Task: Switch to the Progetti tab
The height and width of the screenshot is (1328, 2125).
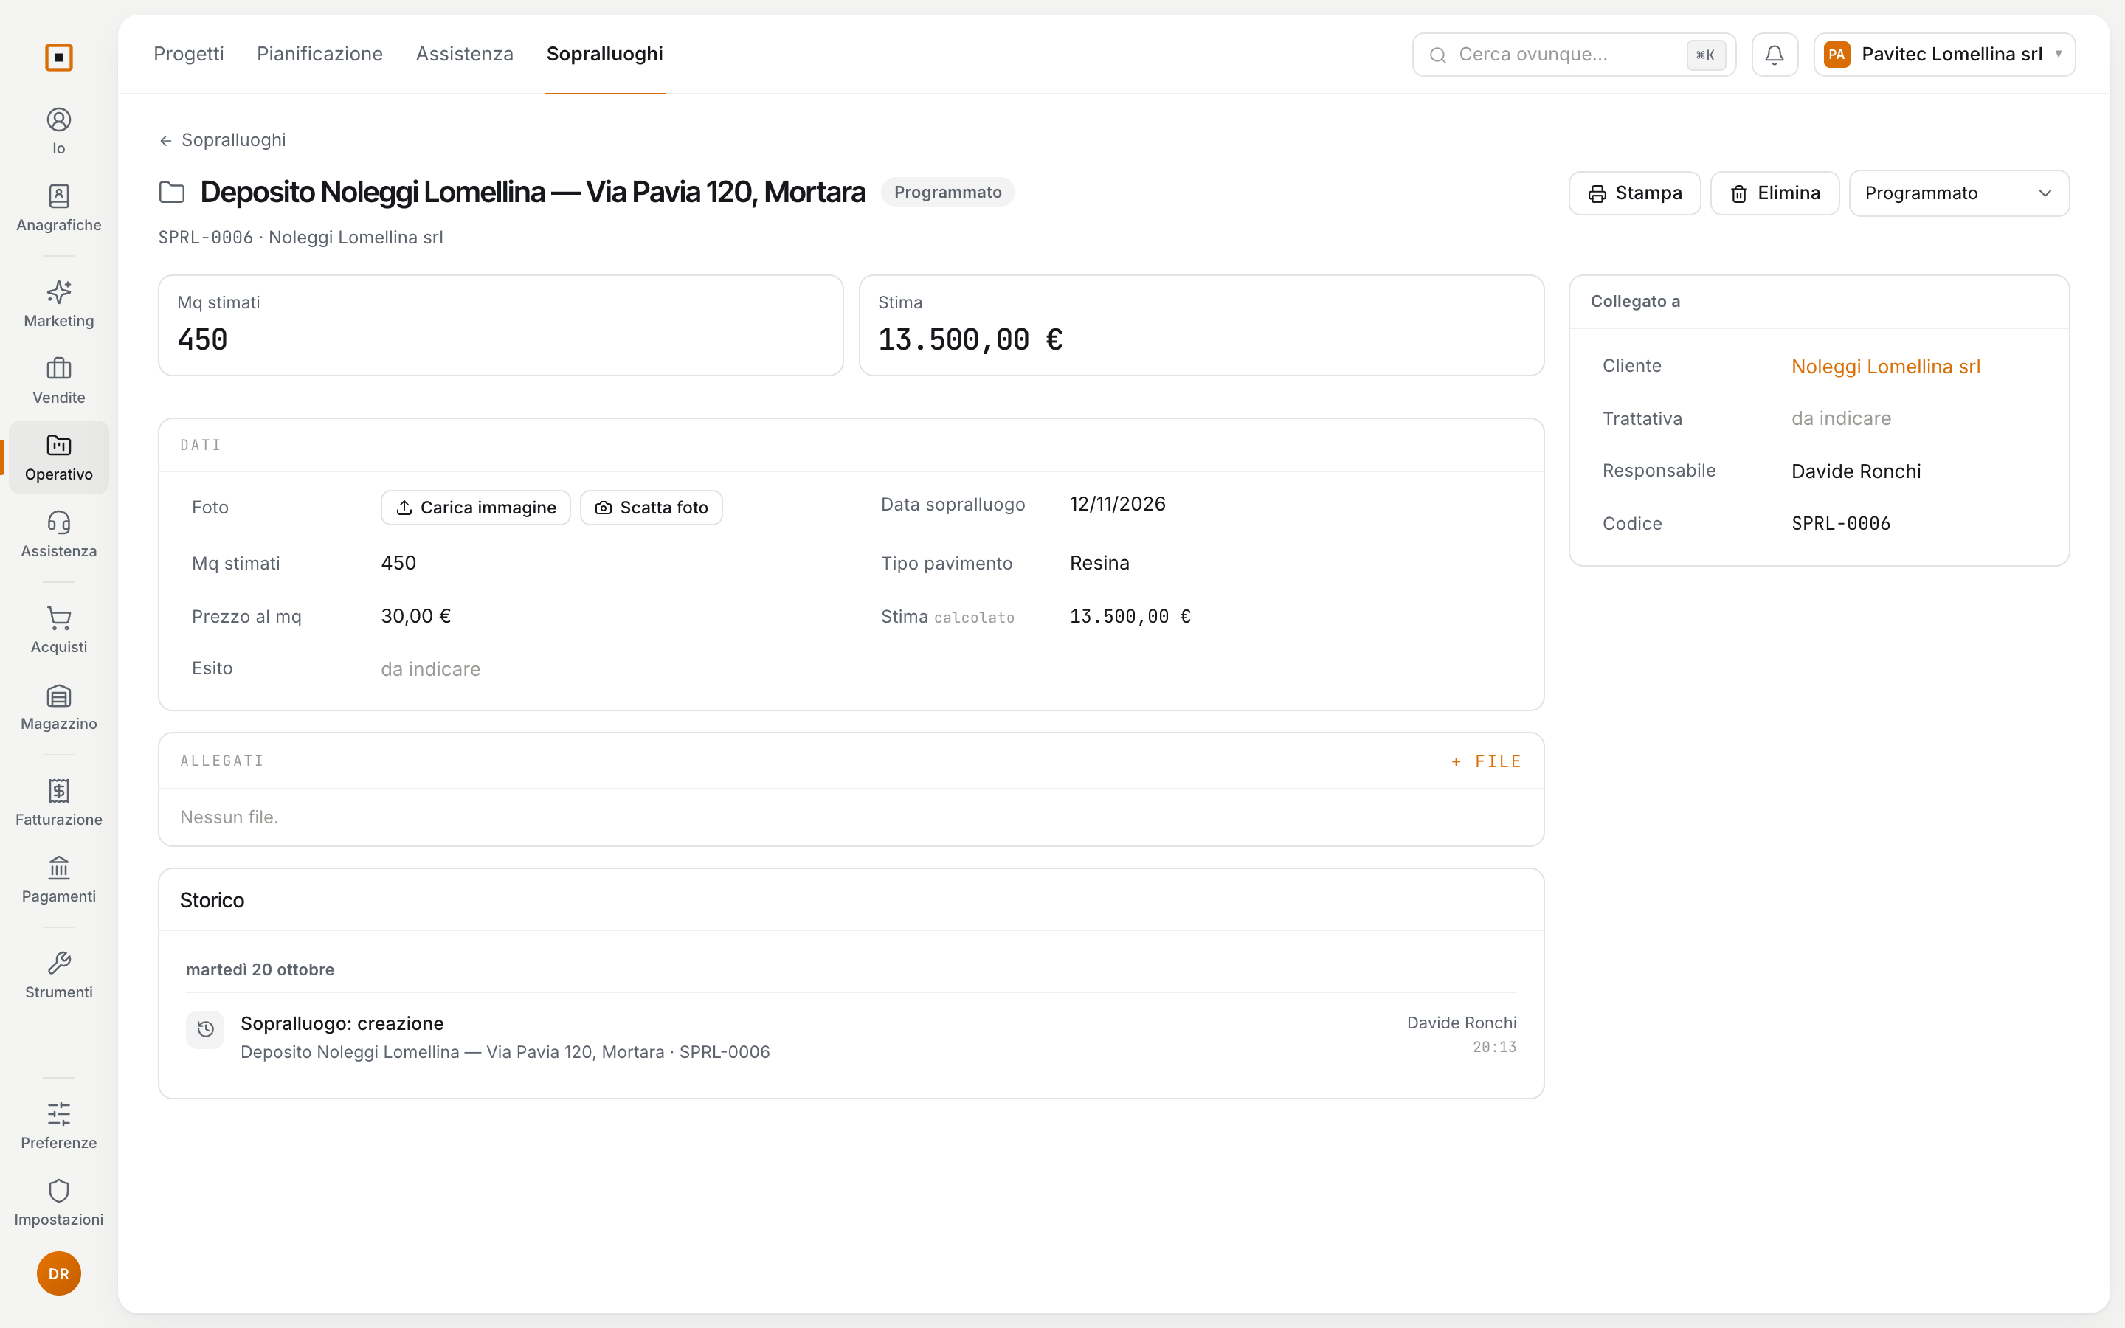Action: (x=189, y=55)
